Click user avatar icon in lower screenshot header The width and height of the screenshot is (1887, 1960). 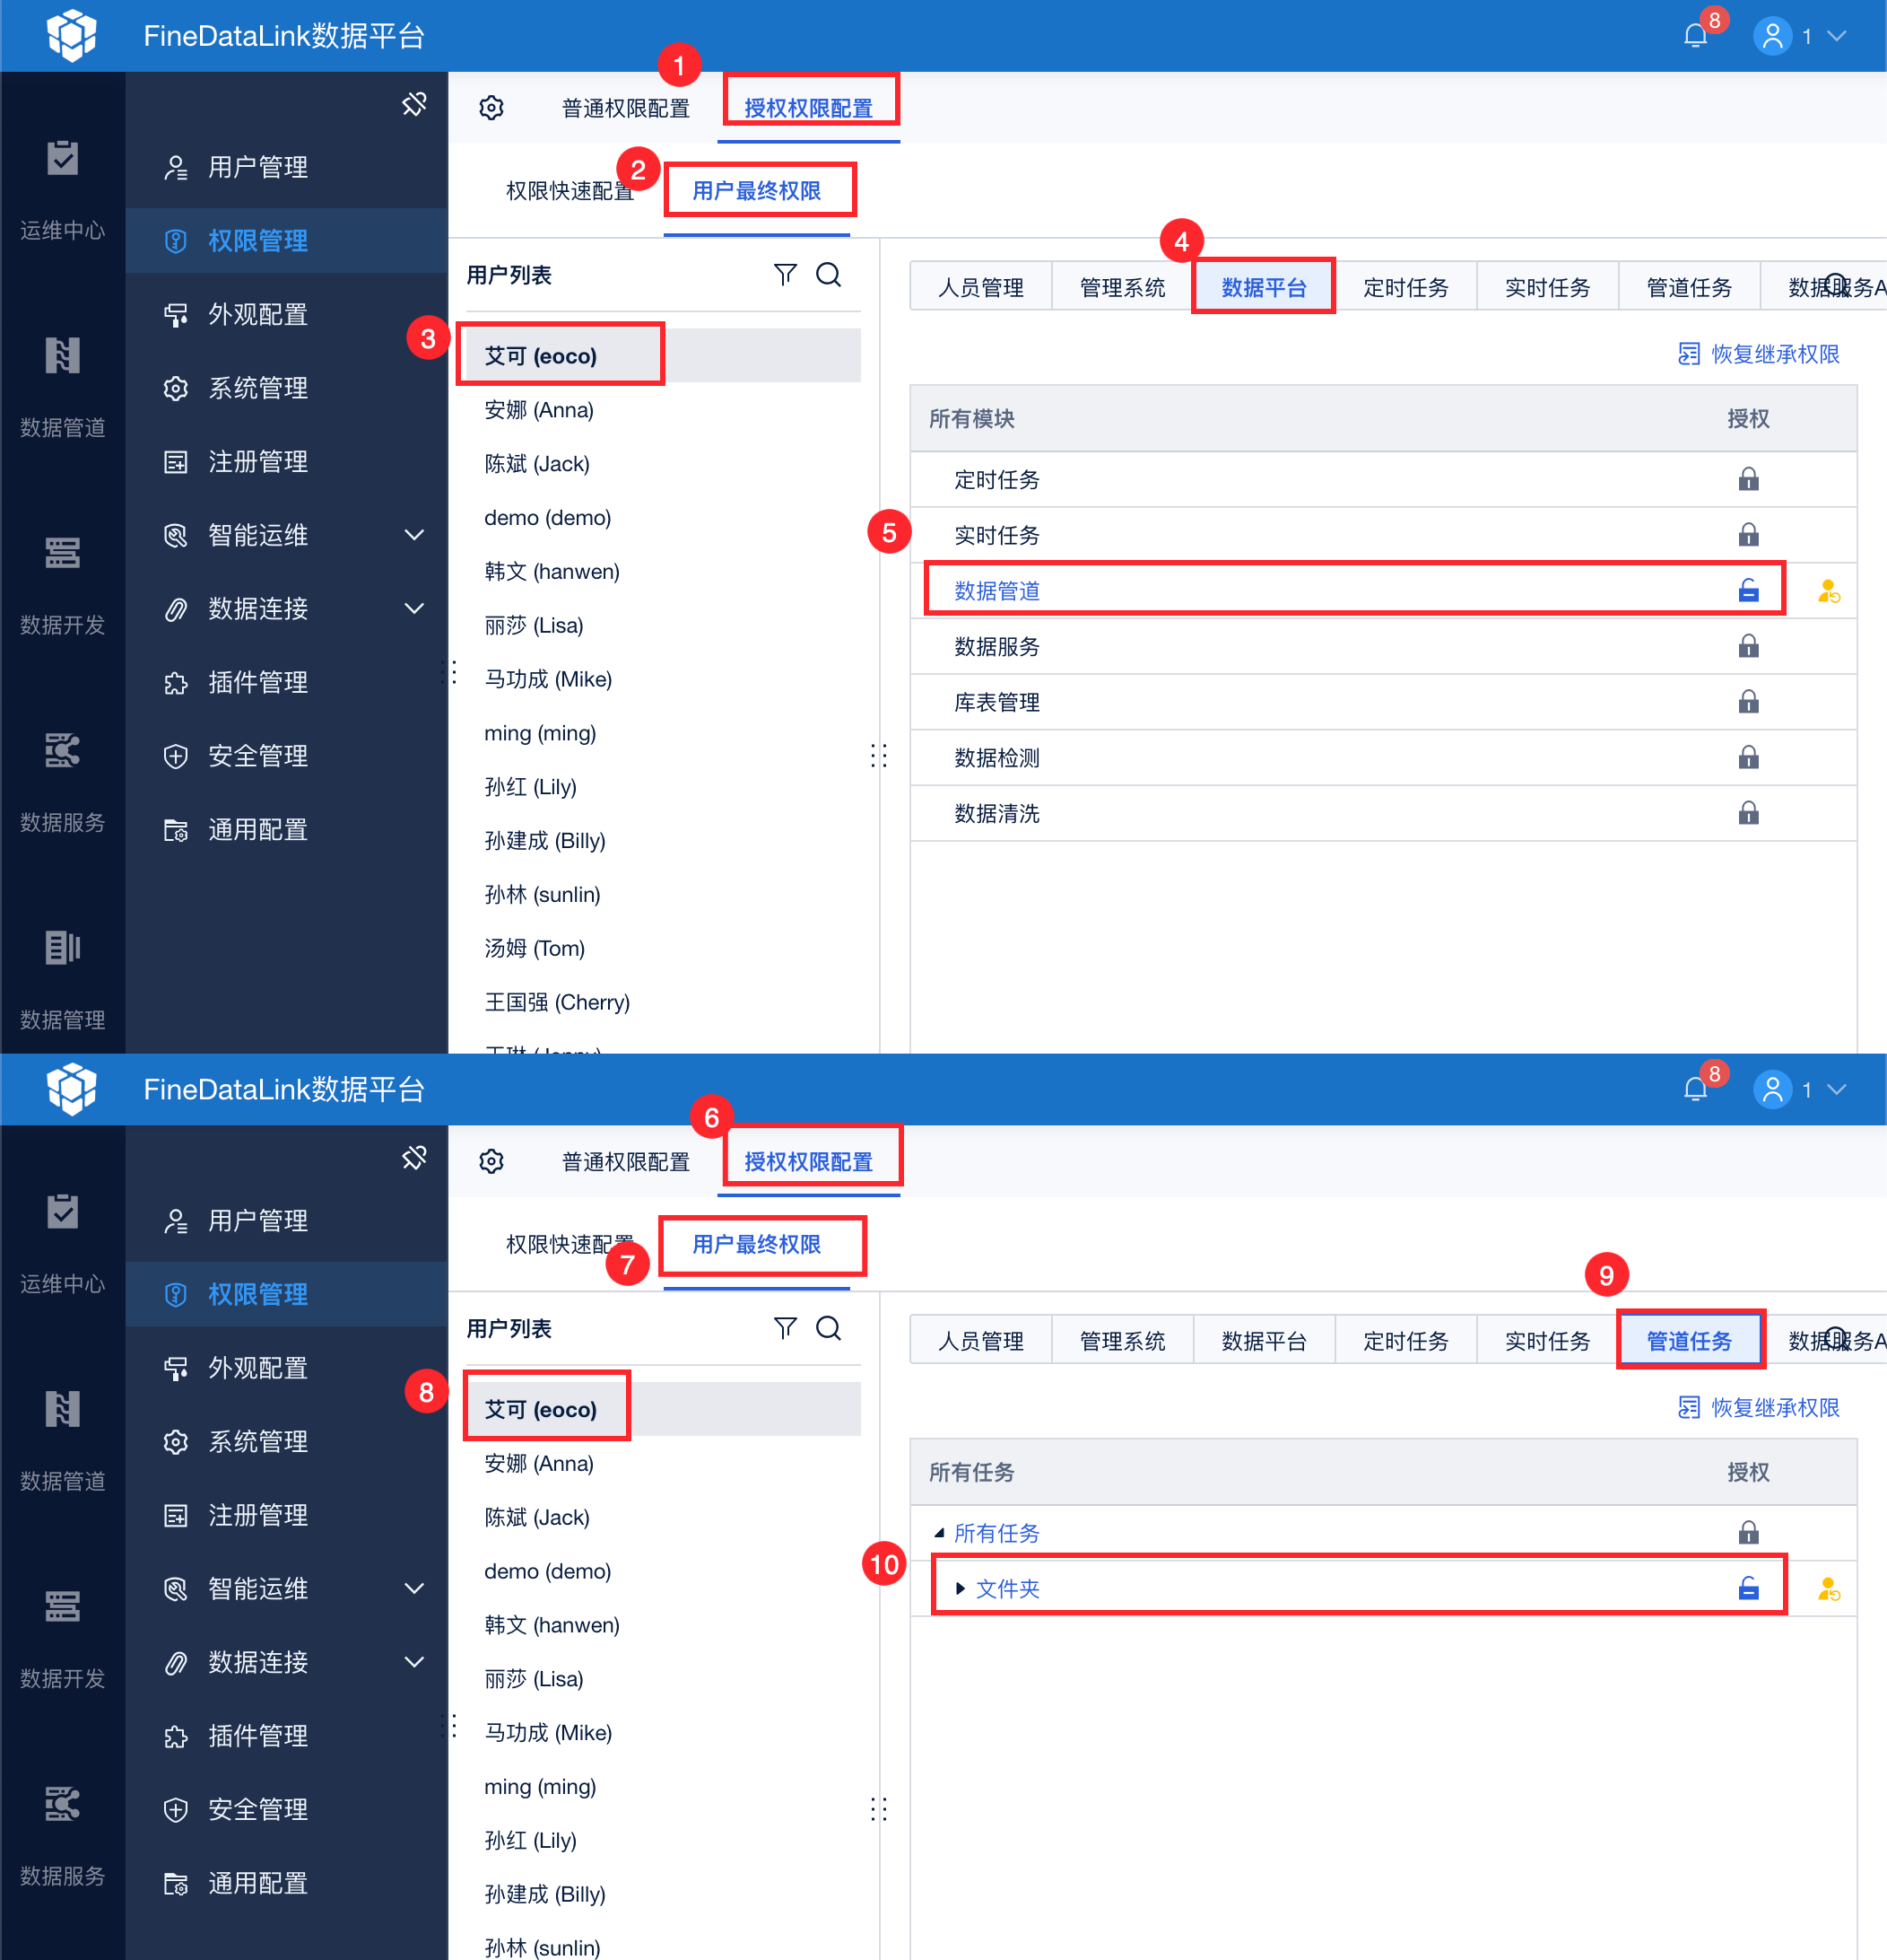pyautogui.click(x=1772, y=1089)
